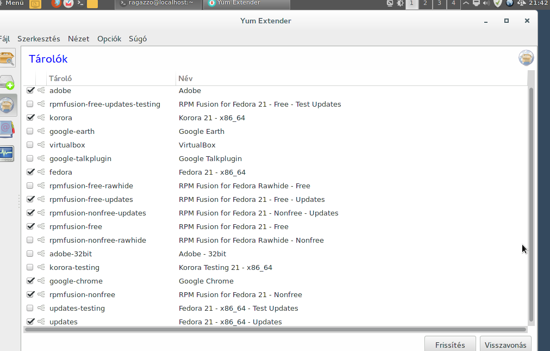
Task: Click the repo icon next to adobe-32bit
Action: point(41,254)
